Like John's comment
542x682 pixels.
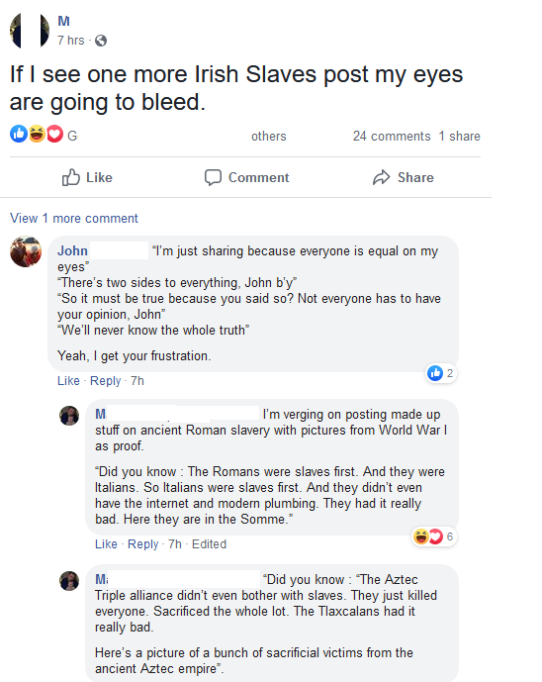tap(68, 380)
